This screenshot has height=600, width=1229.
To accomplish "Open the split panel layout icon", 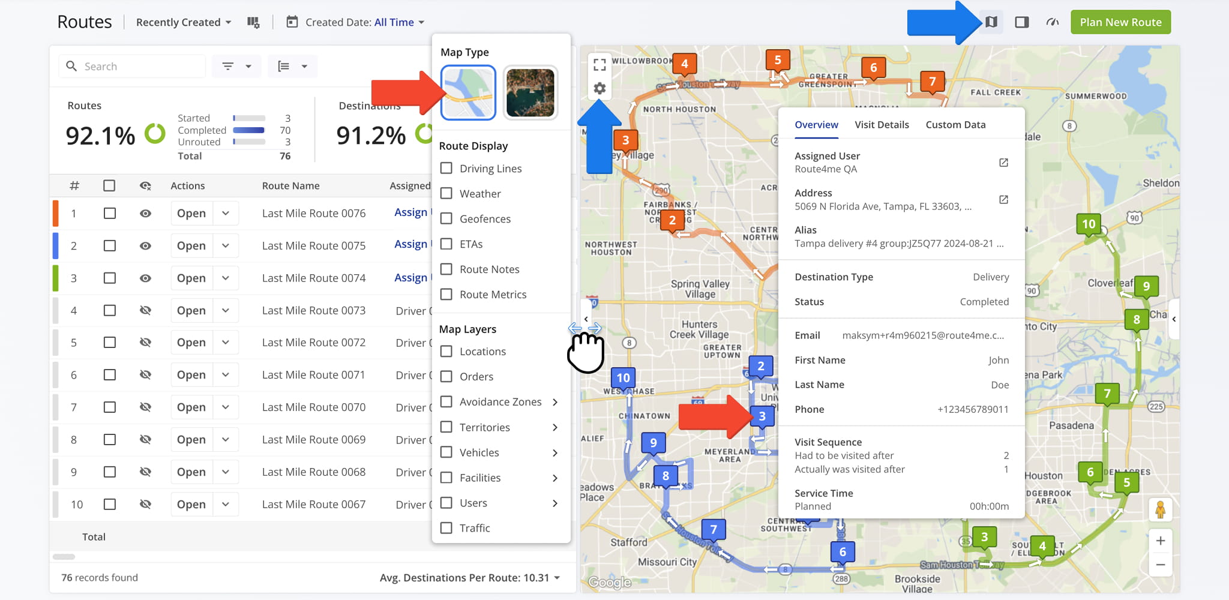I will [x=1021, y=22].
